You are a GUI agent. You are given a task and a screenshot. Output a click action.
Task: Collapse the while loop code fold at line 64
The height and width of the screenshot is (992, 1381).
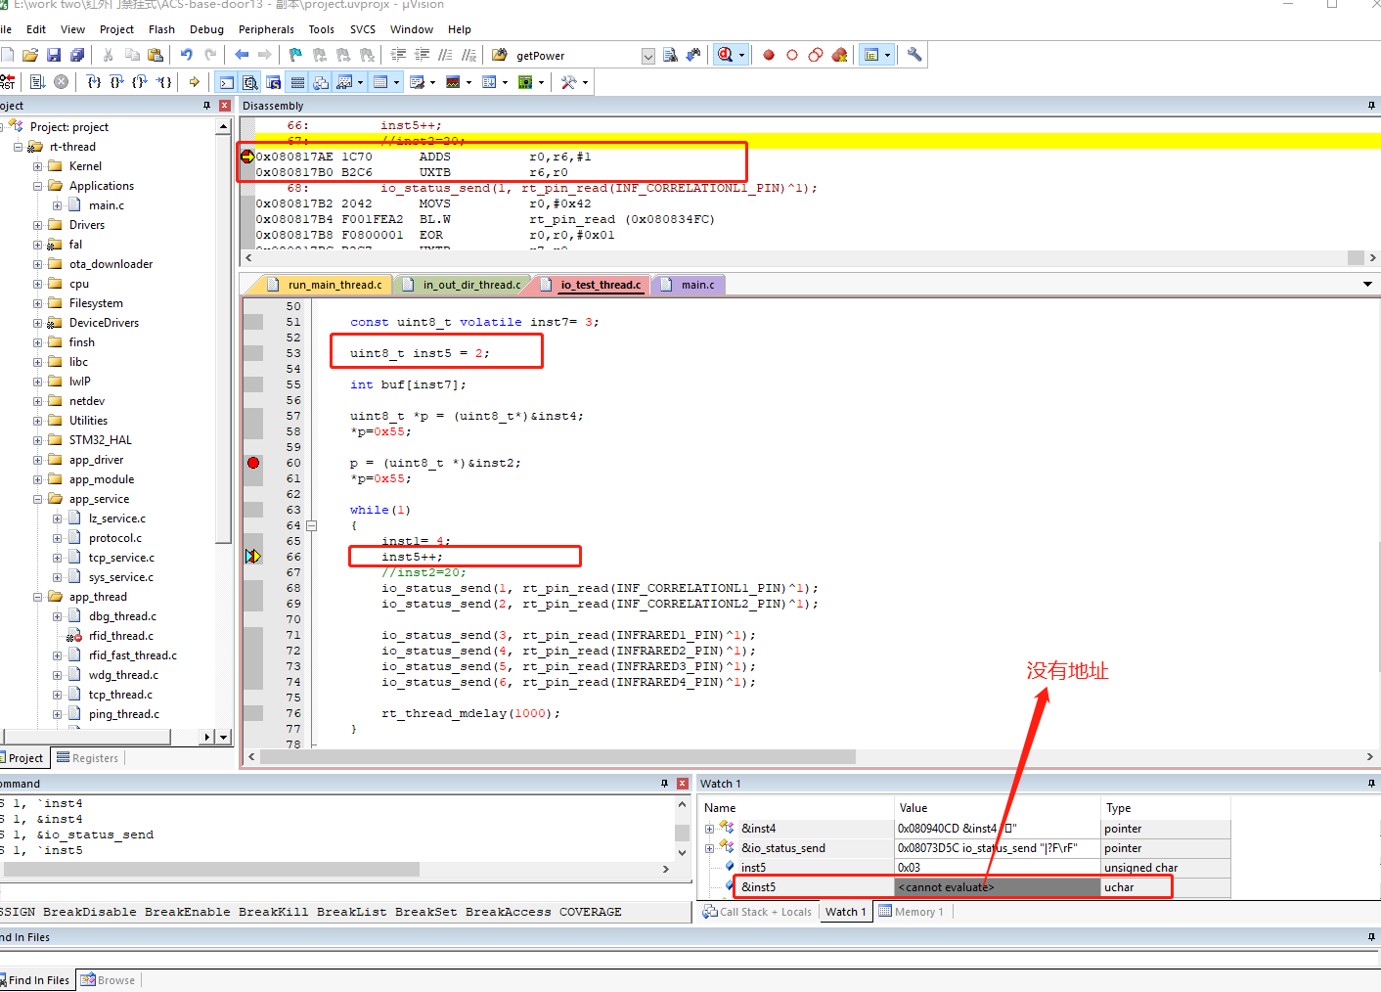[312, 525]
